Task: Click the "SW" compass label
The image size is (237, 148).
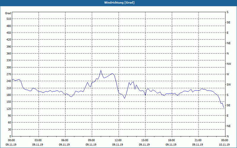Action: [x=229, y=85]
